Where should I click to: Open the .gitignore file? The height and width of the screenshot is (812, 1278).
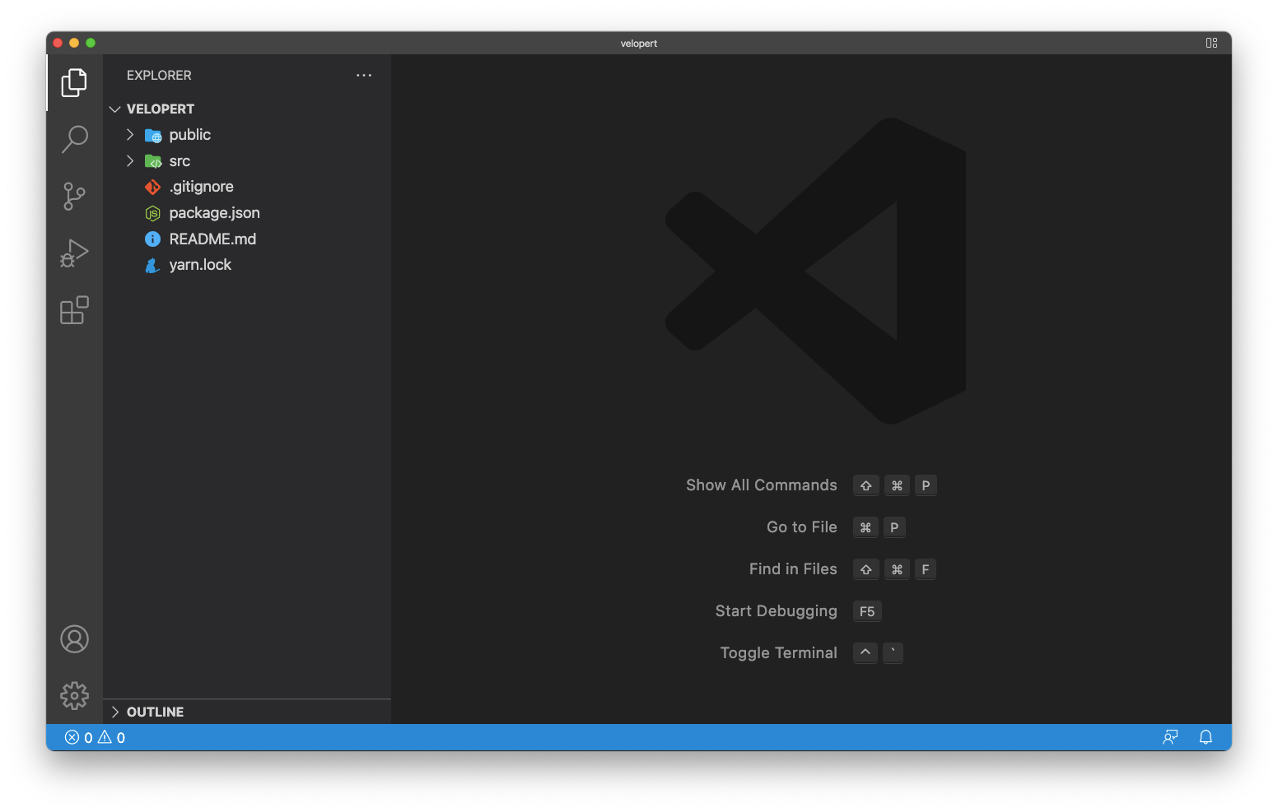tap(201, 187)
